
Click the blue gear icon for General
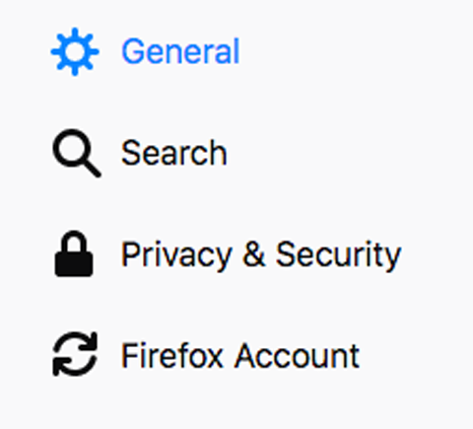tap(75, 51)
